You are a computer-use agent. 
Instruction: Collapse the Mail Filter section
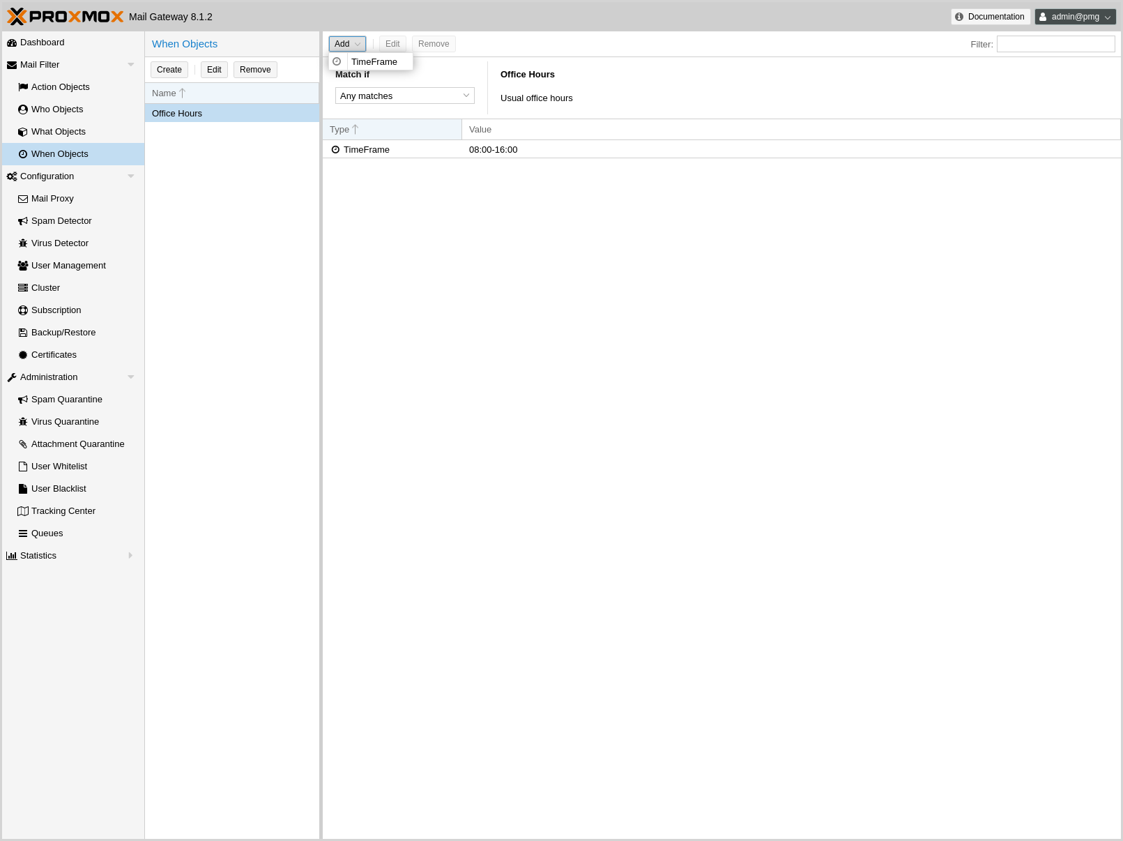130,65
